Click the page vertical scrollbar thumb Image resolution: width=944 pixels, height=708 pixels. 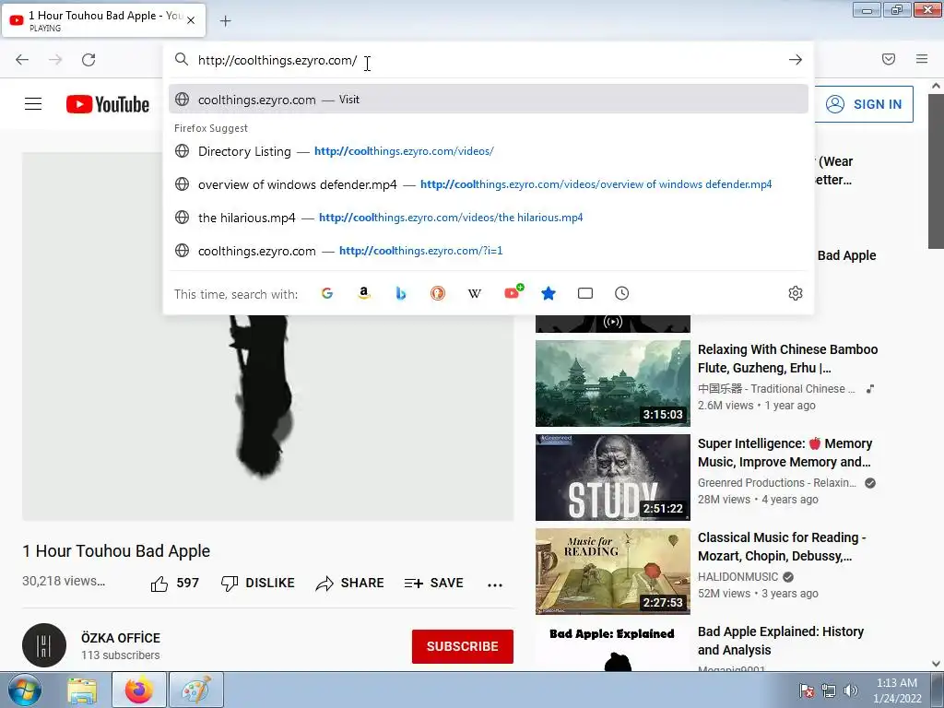point(936,171)
